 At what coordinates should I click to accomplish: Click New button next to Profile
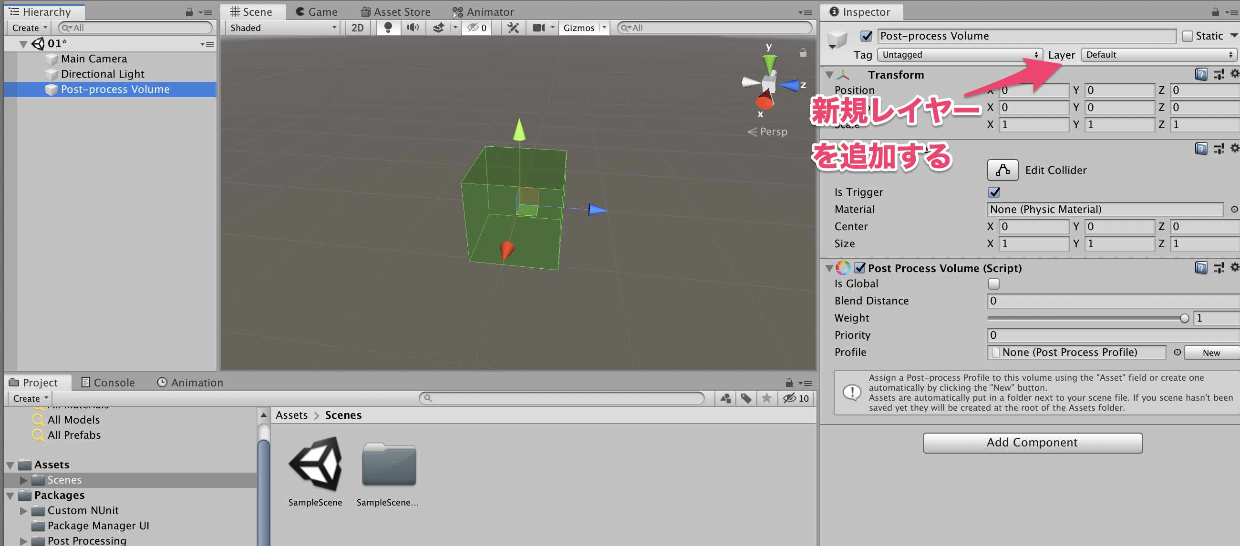click(x=1210, y=352)
